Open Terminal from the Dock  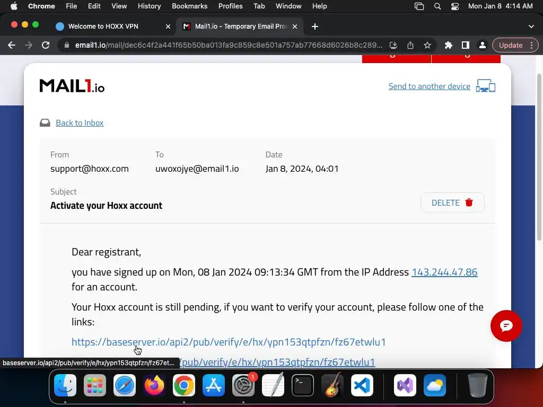click(303, 385)
